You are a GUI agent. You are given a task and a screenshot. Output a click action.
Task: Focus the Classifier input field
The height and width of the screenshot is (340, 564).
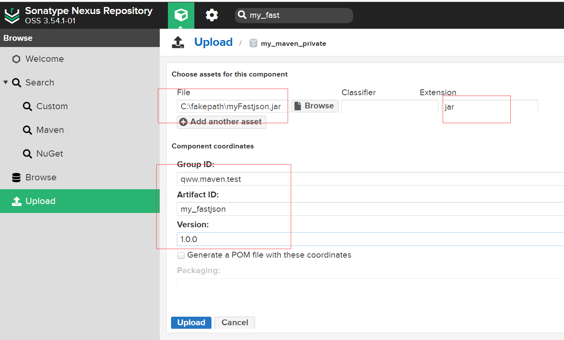tap(389, 106)
